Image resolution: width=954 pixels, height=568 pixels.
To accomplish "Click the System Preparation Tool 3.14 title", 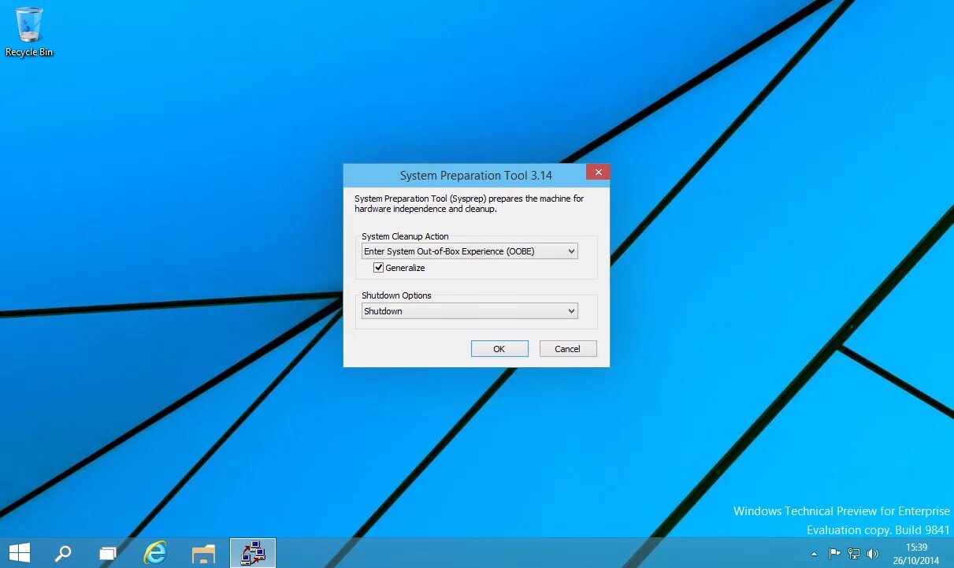I will tap(476, 176).
